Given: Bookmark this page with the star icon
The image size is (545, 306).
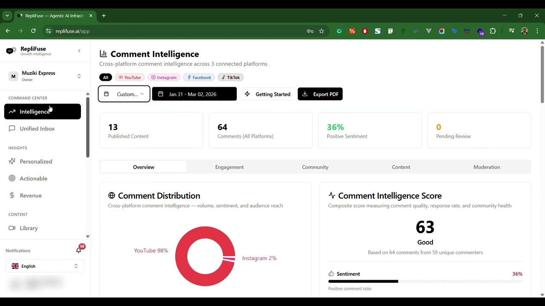Looking at the screenshot, I should [321, 31].
